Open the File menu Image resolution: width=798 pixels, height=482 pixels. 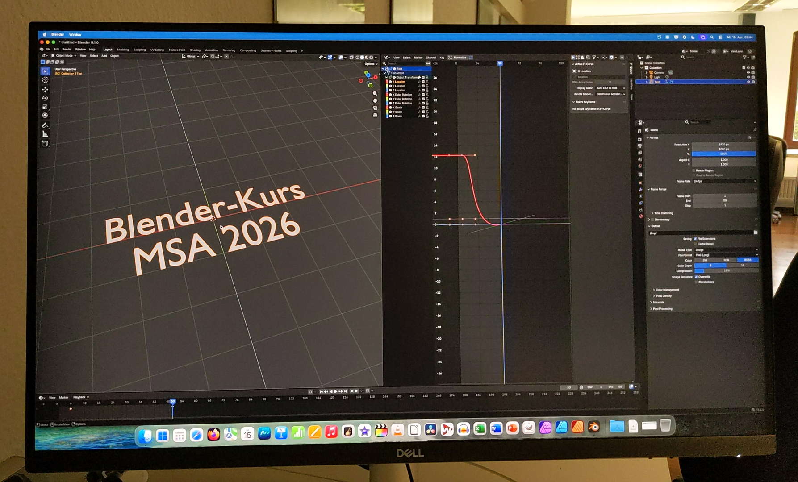click(48, 49)
